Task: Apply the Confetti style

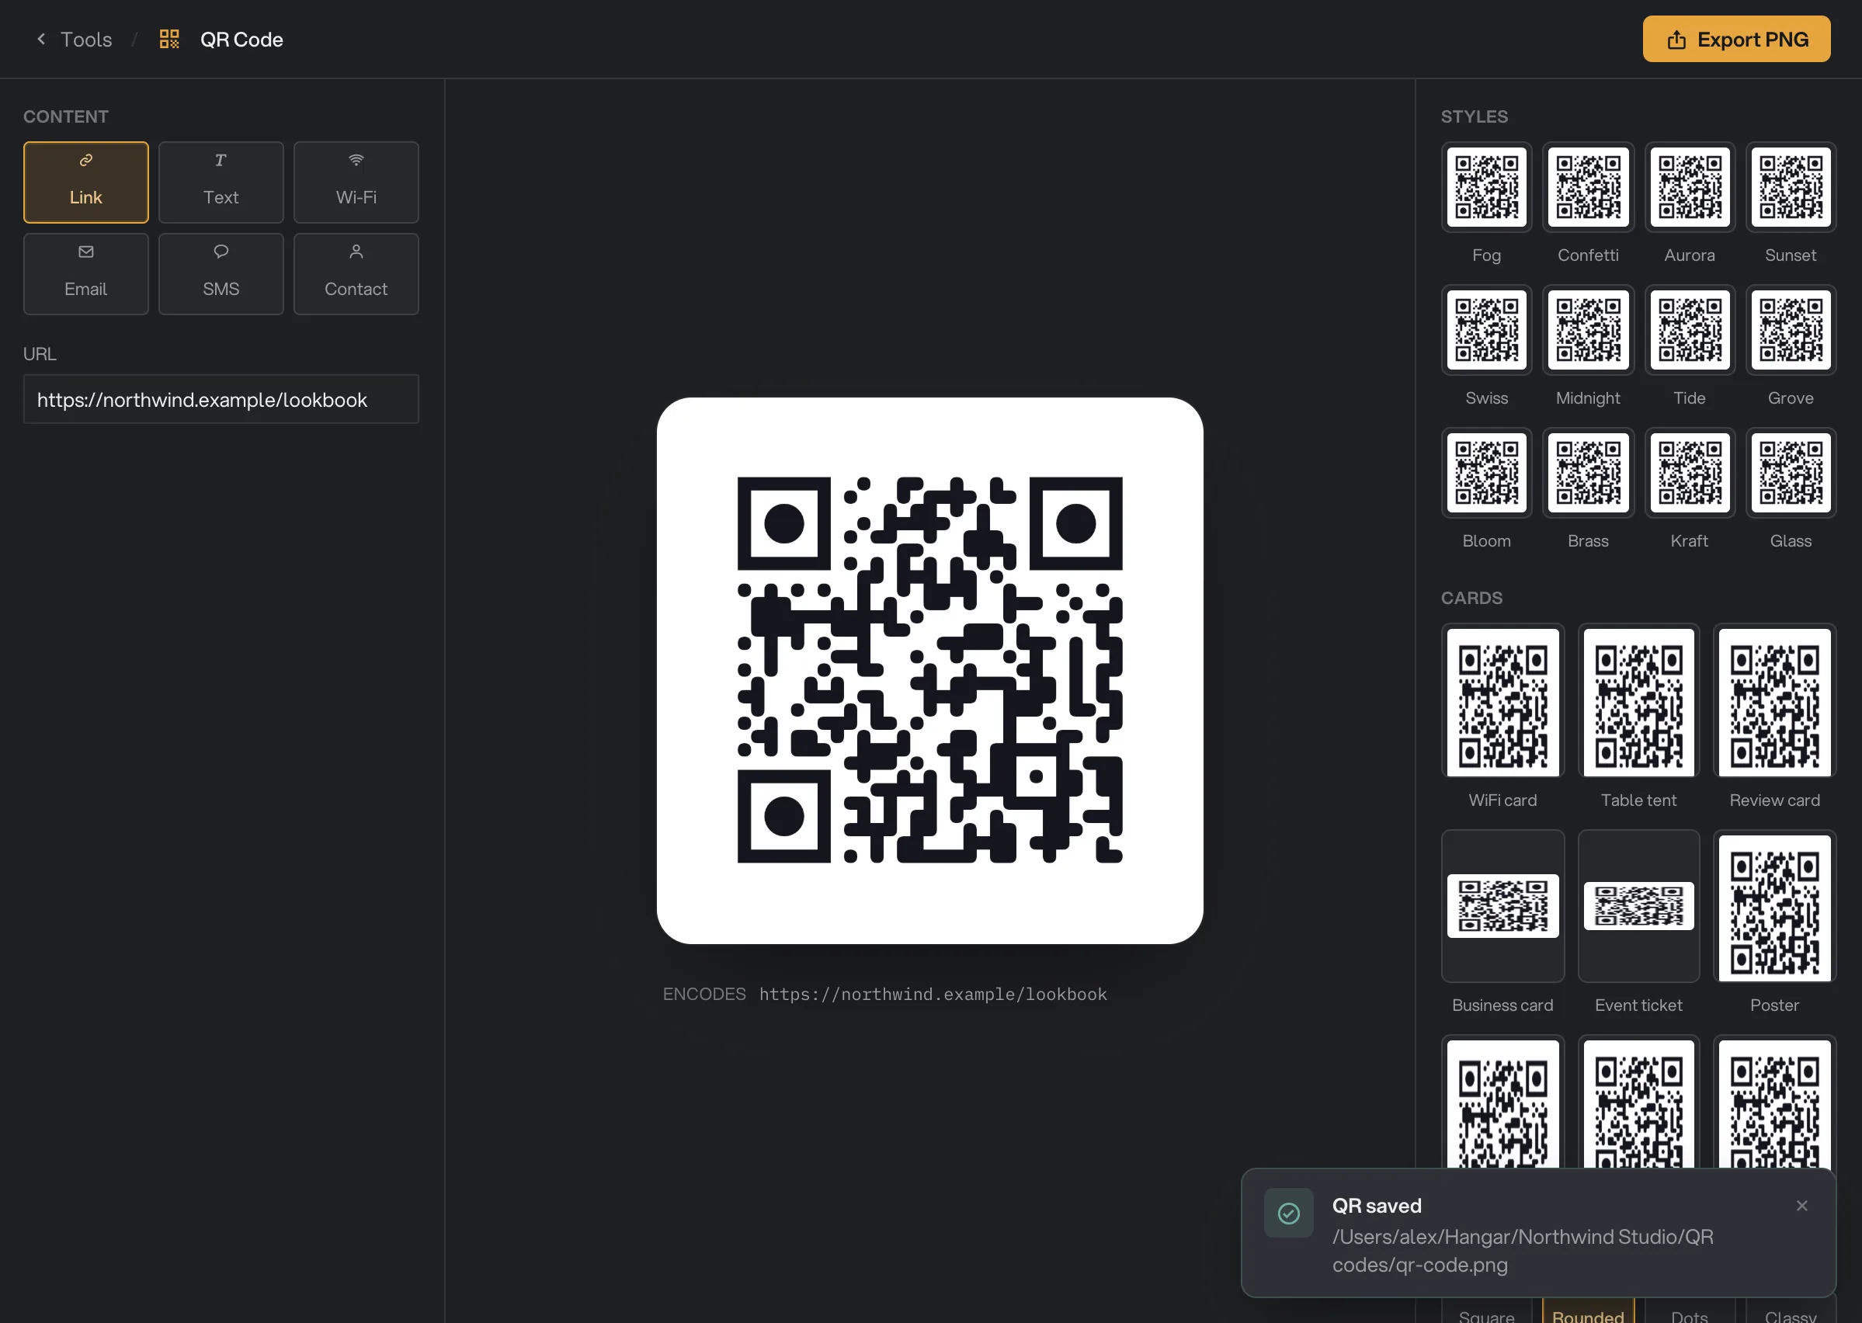Action: (x=1587, y=187)
